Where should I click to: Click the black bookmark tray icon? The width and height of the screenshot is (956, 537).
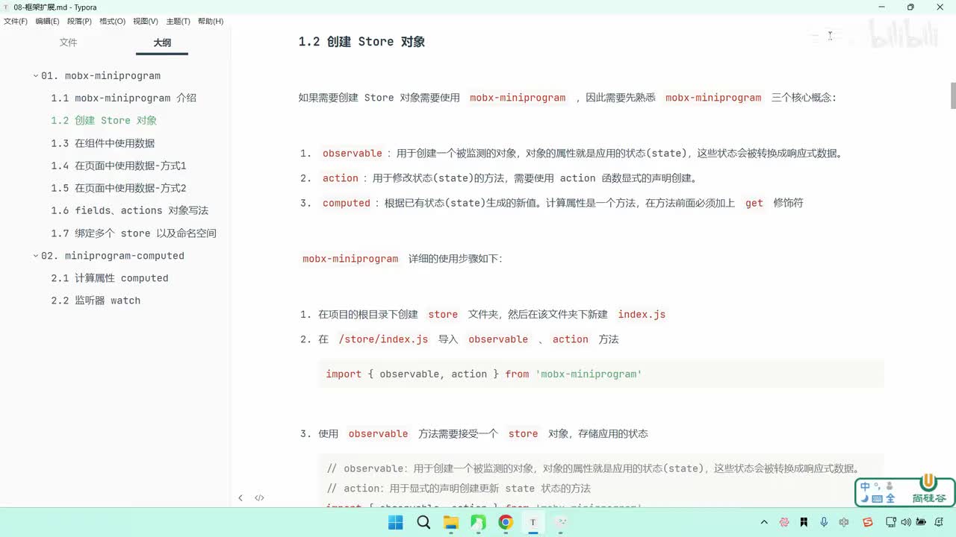804,522
